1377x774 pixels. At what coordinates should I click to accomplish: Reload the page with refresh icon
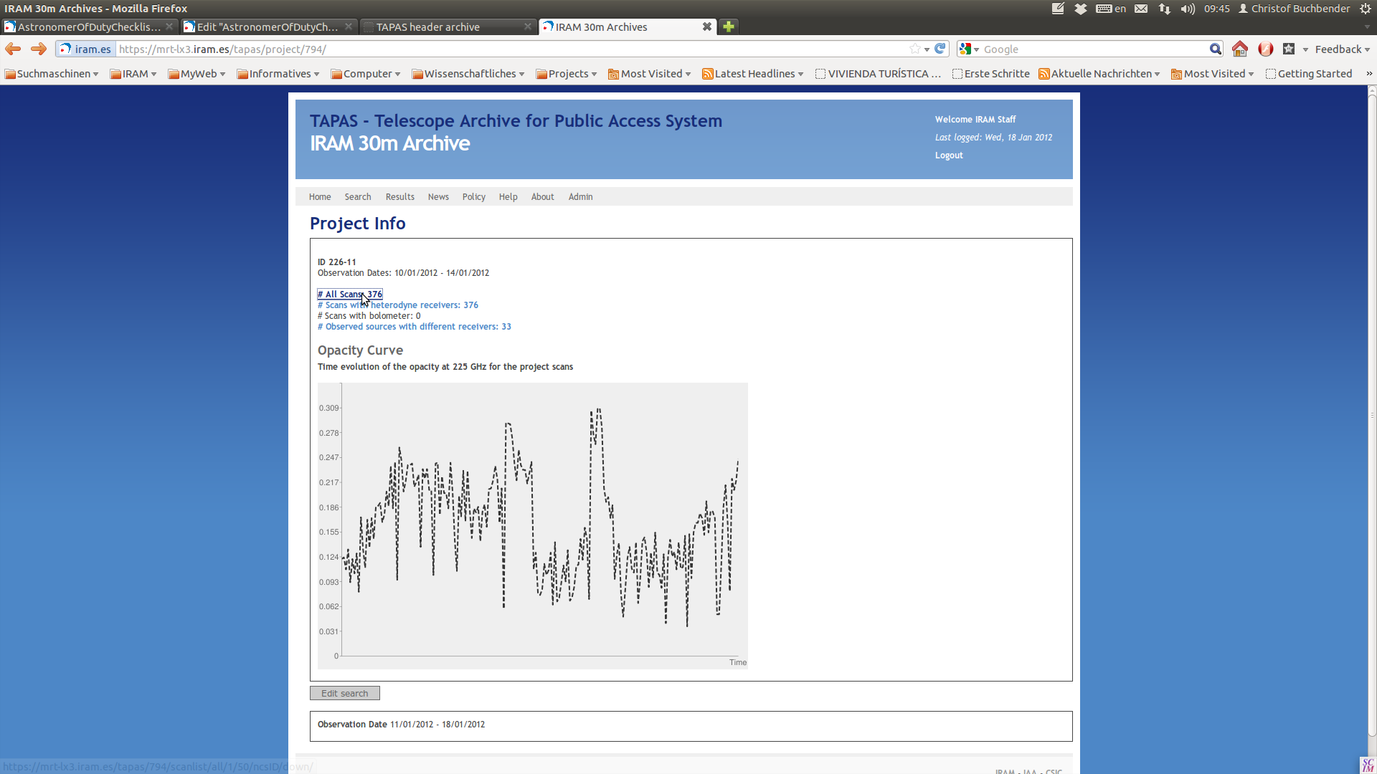point(940,49)
